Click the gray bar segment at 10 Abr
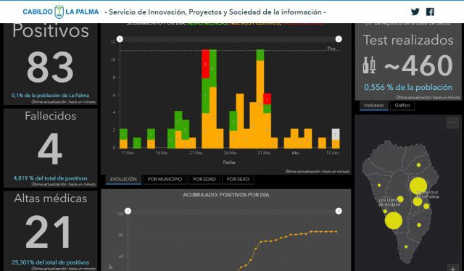 (336, 134)
